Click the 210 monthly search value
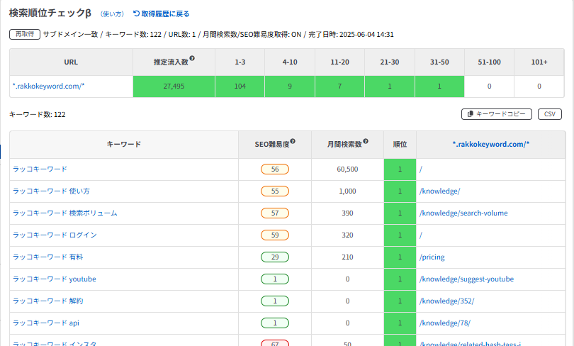Viewport: 574px width, 346px height. coord(347,257)
